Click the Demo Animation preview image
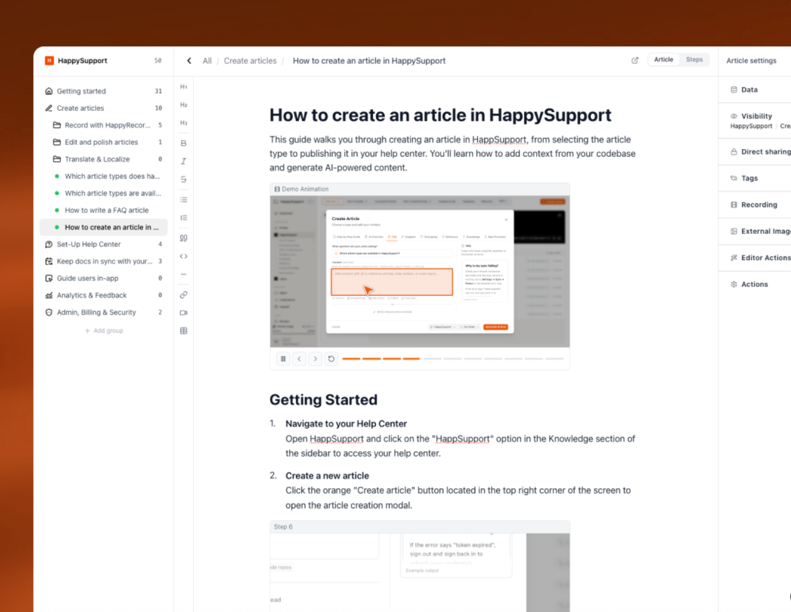791x612 pixels. pos(420,272)
